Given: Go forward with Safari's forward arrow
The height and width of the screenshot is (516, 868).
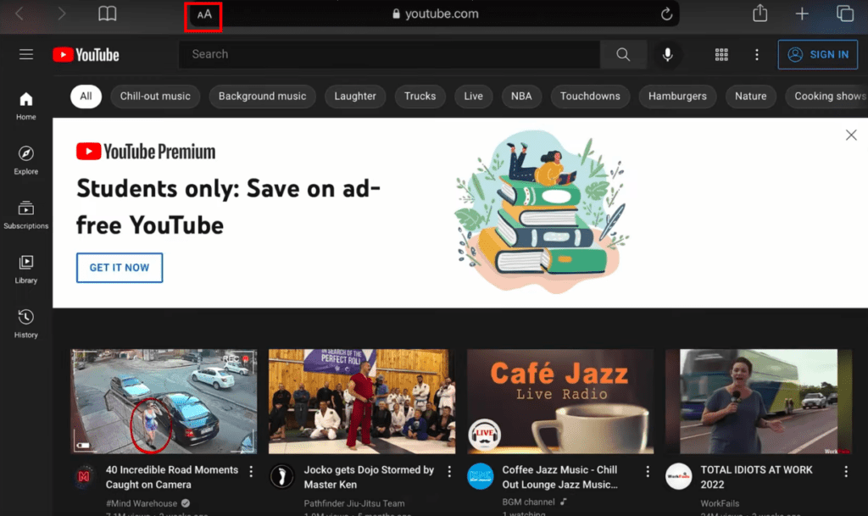Looking at the screenshot, I should pos(61,14).
